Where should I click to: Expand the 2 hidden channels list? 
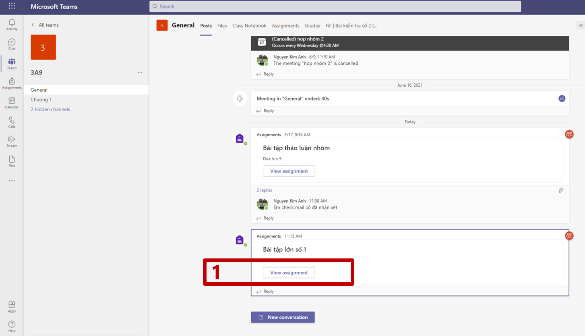point(50,109)
